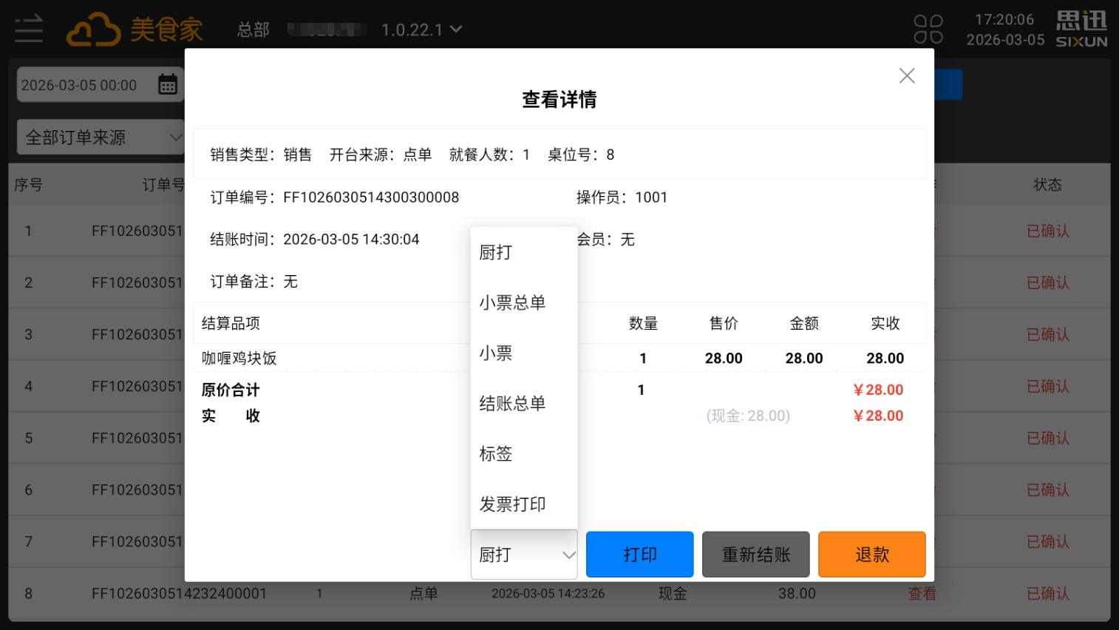Viewport: 1119px width, 630px height.
Task: Choose 发票打印 from the list
Action: pos(512,504)
